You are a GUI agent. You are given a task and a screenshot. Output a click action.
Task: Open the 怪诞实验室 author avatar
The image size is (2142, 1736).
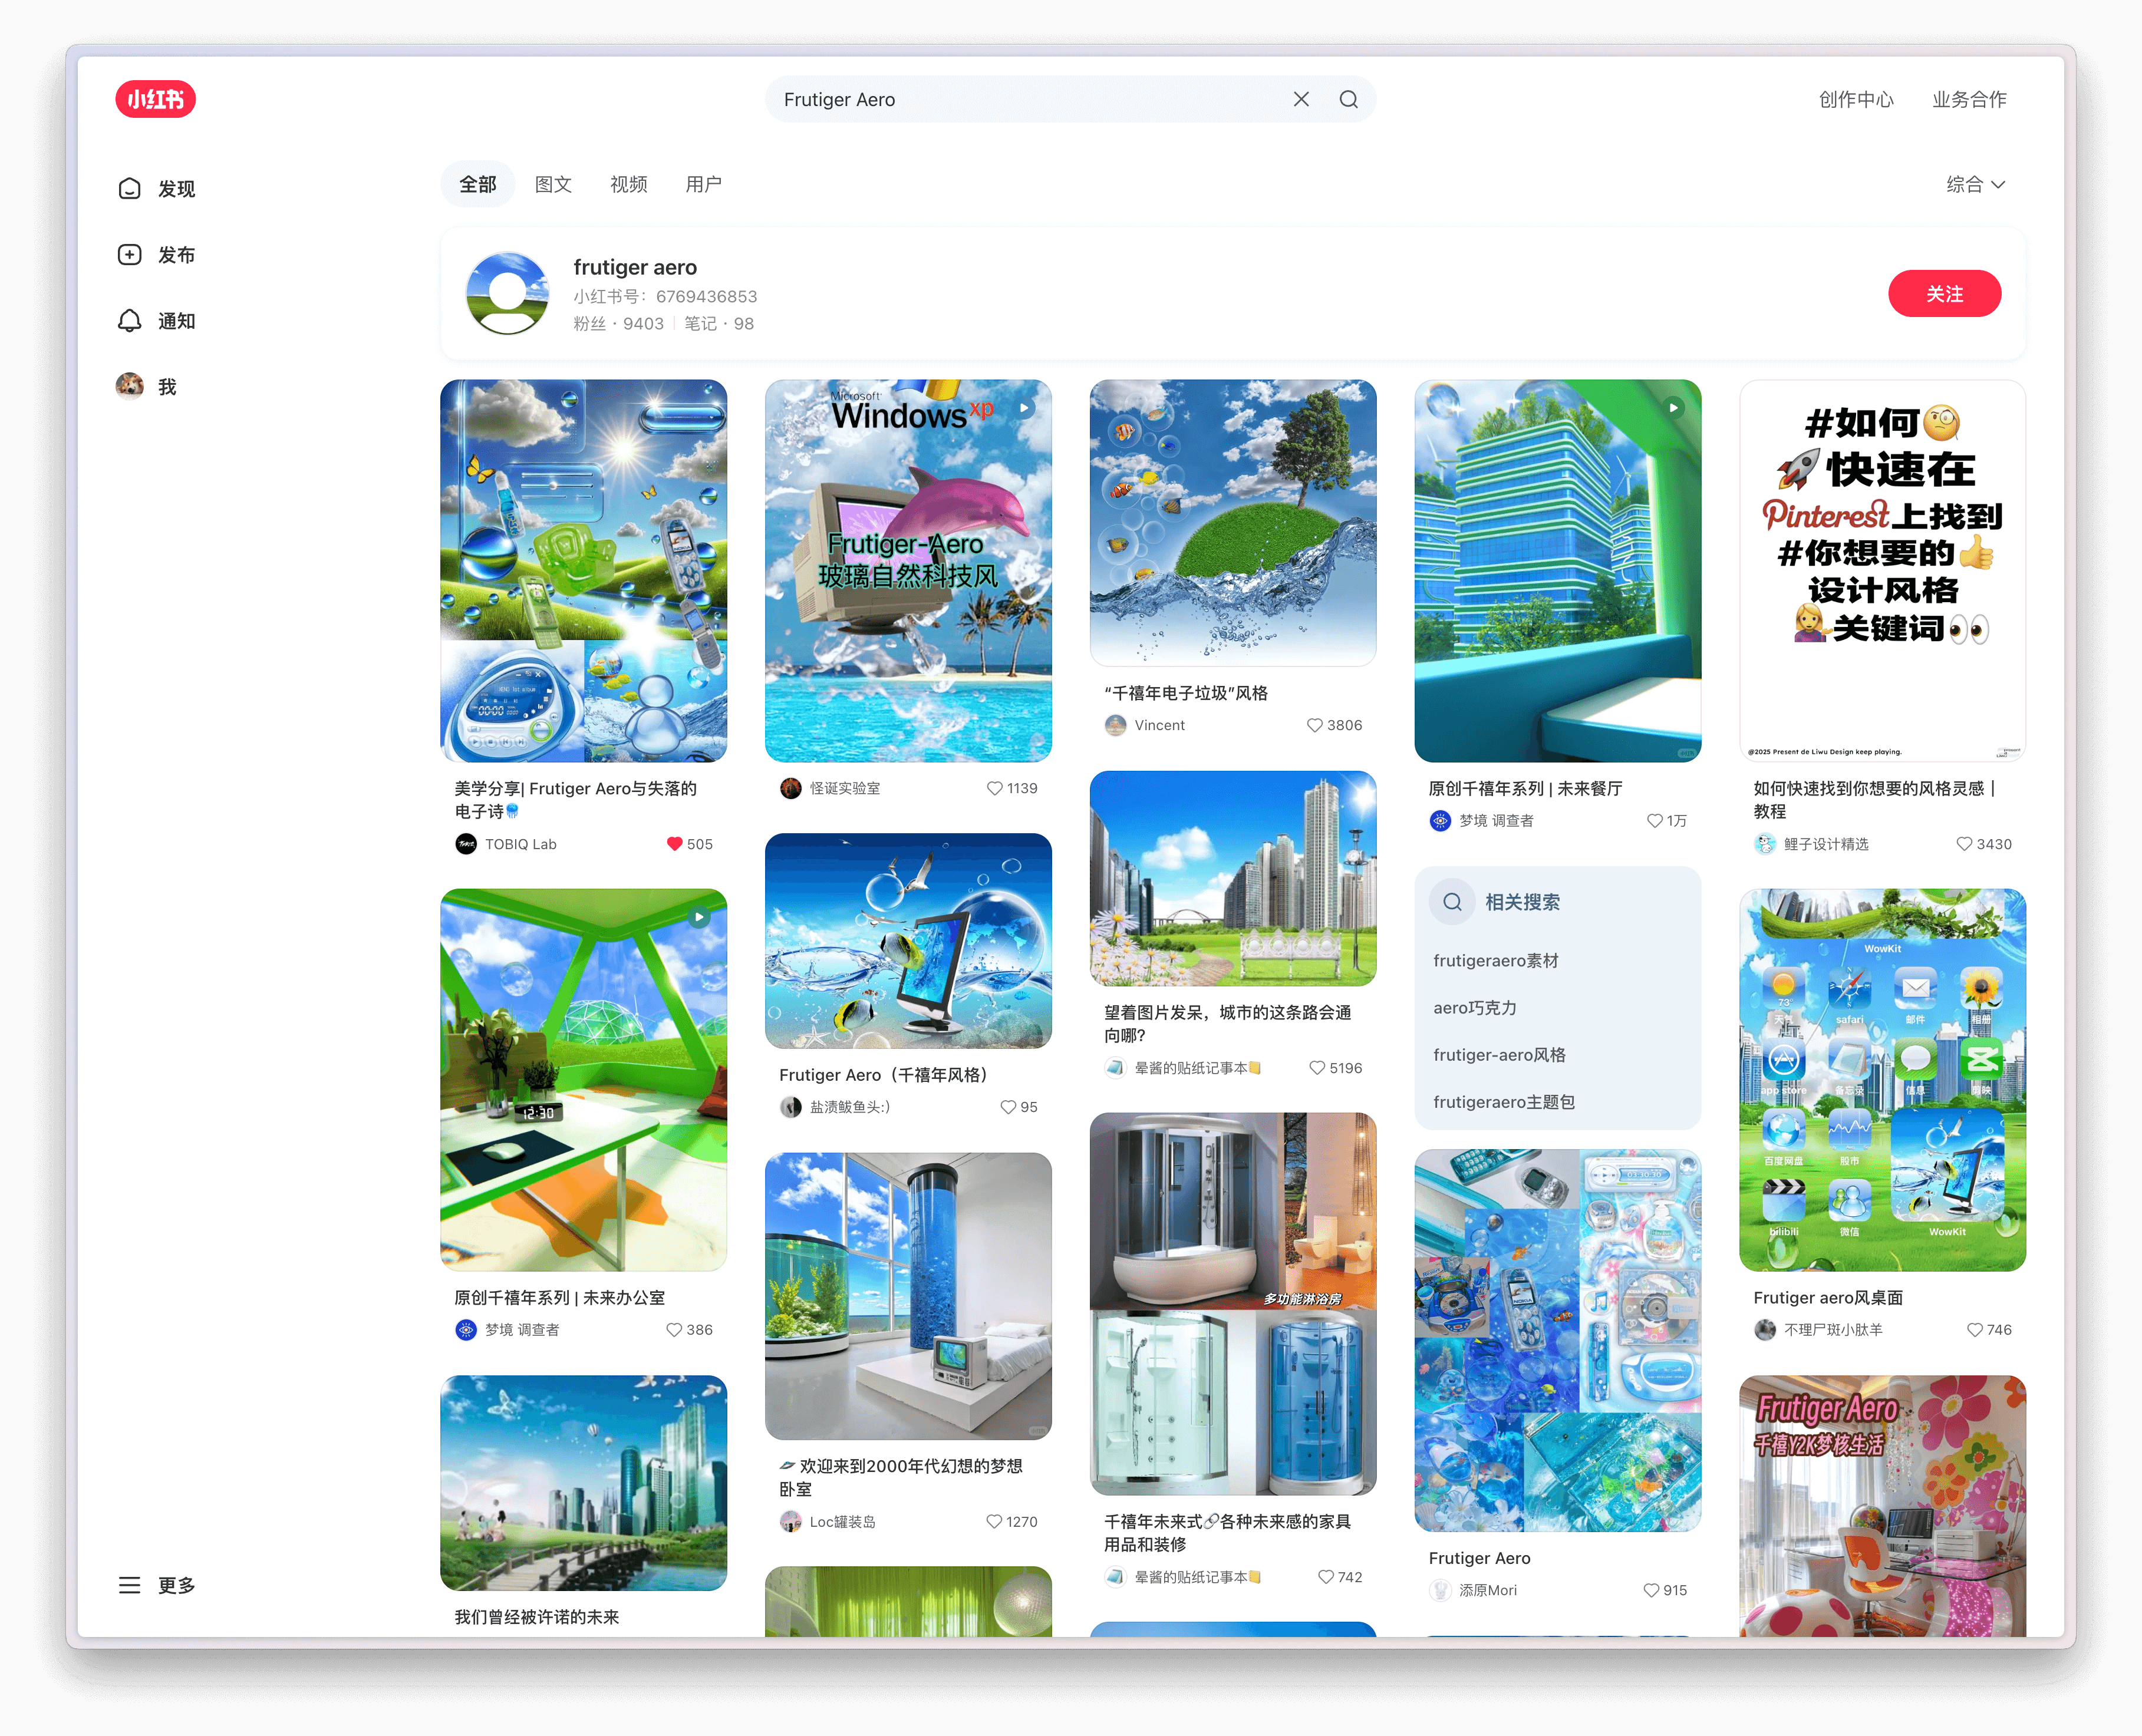(x=791, y=788)
